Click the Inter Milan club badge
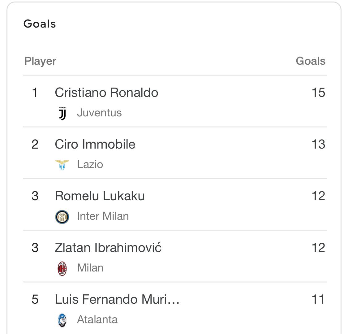Viewport: 348px width, 334px height. click(x=62, y=217)
